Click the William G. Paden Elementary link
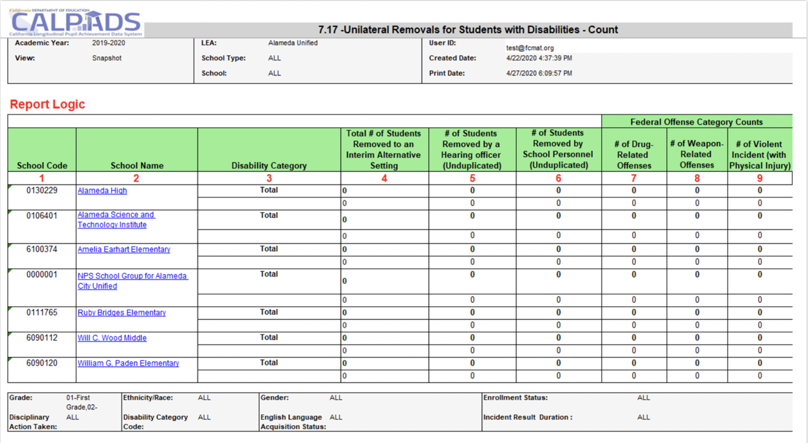Screen dimensions: 808x443 point(128,363)
